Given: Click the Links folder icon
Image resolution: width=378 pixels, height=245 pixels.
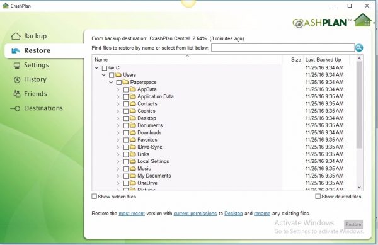Looking at the screenshot, I should click(x=132, y=154).
